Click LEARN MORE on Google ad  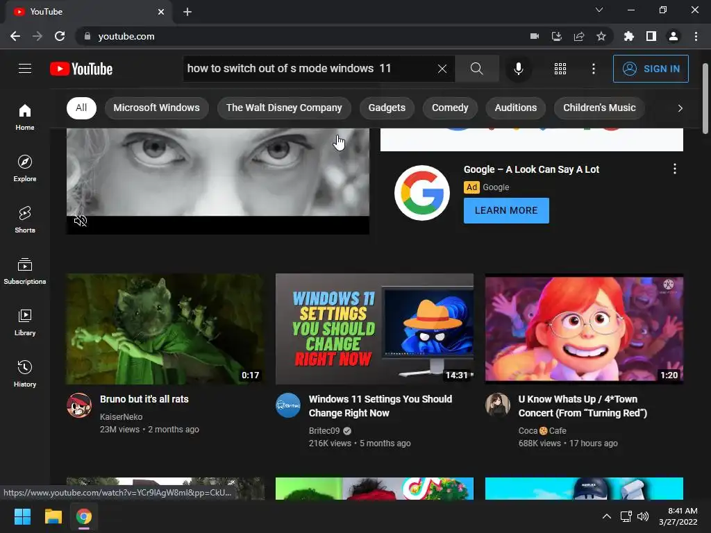point(506,210)
